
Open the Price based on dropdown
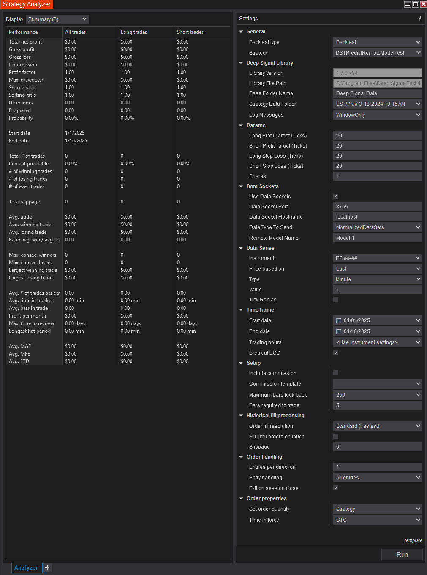[378, 269]
